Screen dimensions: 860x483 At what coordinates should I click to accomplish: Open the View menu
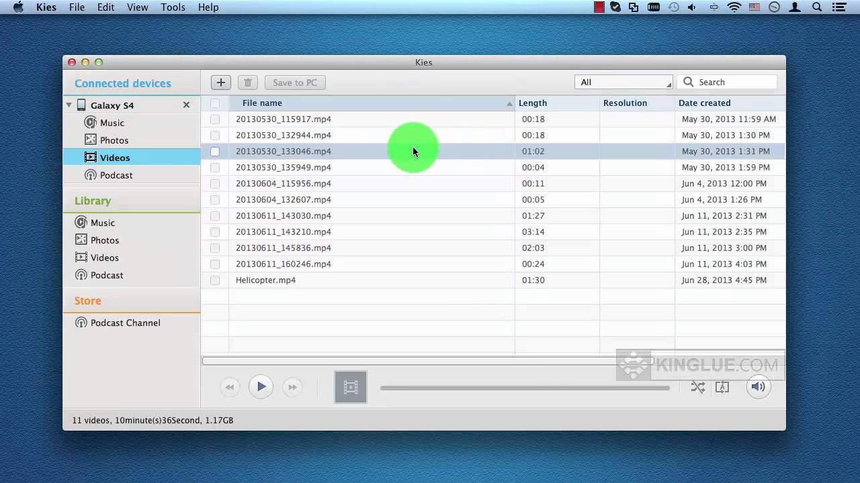click(137, 7)
